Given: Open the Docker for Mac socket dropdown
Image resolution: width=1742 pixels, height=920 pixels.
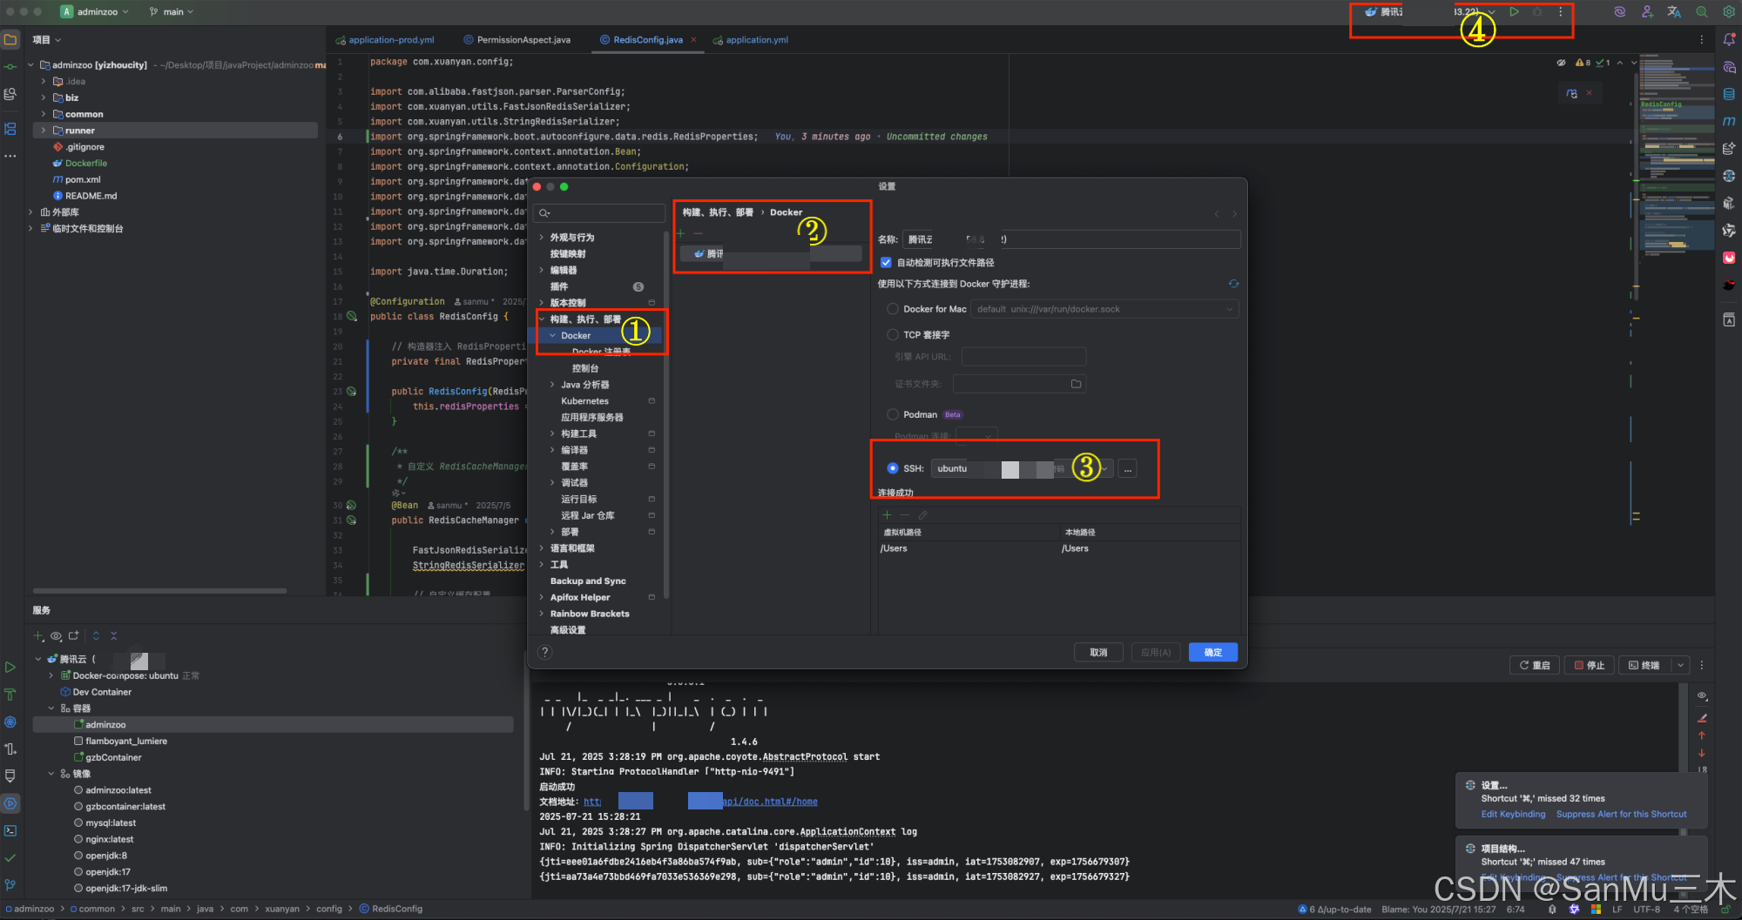Looking at the screenshot, I should (1229, 309).
